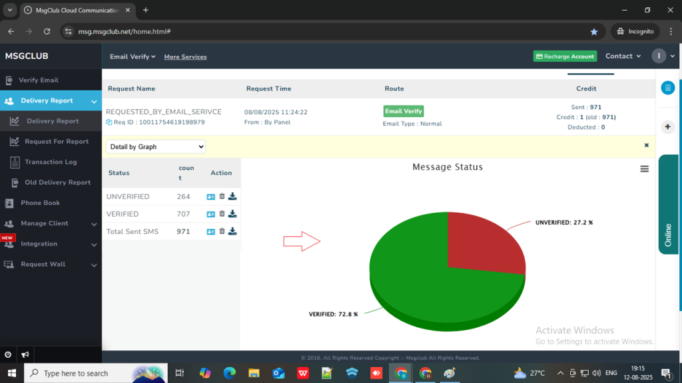Open Task View on the taskbar
The image size is (682, 383).
pyautogui.click(x=180, y=373)
